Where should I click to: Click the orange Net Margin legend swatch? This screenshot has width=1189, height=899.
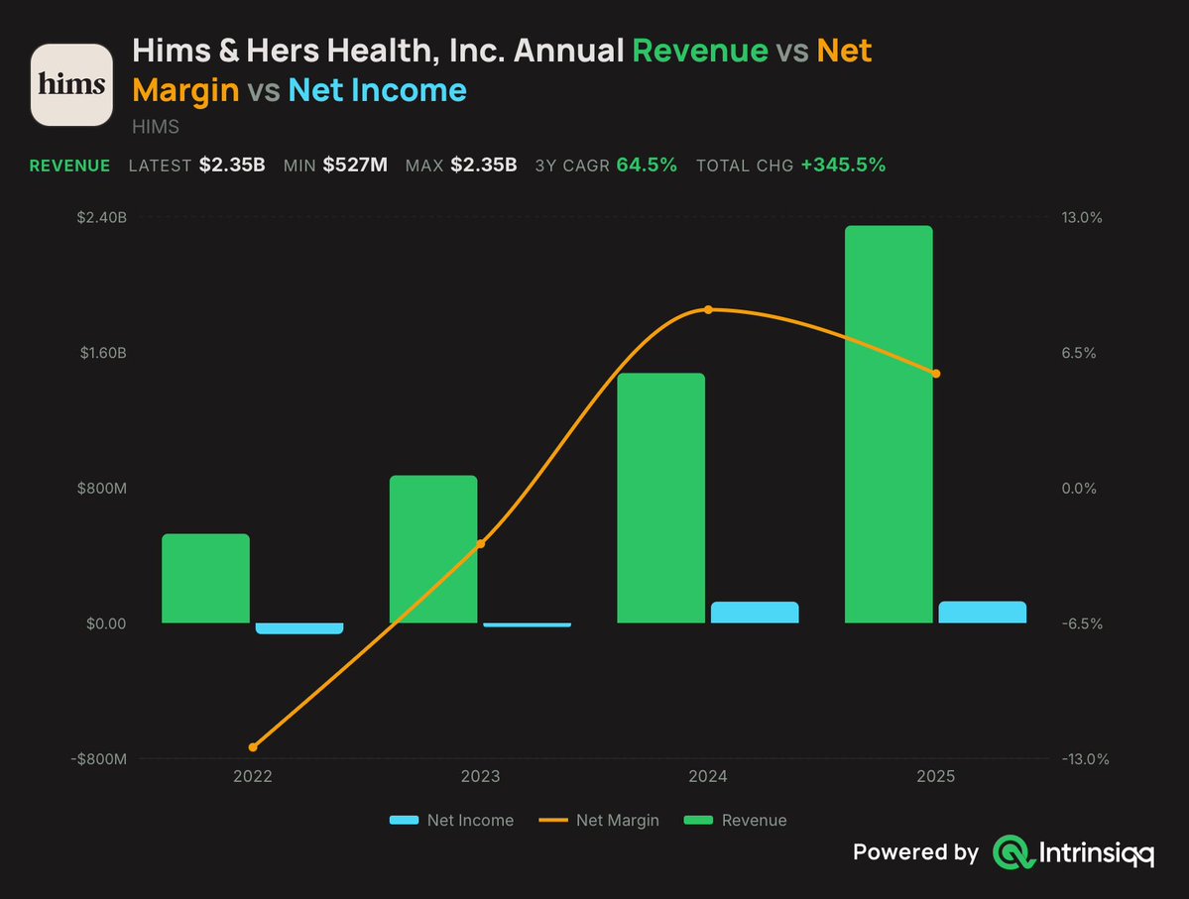[552, 820]
